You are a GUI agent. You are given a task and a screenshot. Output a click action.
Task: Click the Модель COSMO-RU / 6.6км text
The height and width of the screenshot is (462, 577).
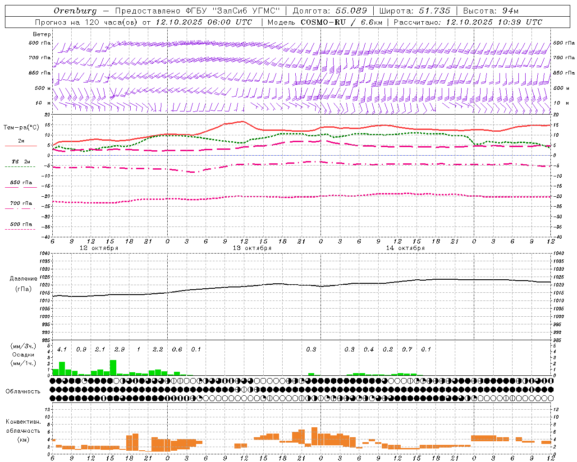[325, 22]
